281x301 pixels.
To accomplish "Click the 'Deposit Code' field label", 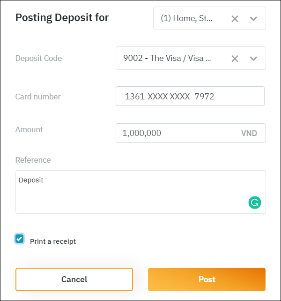I will click(x=38, y=59).
